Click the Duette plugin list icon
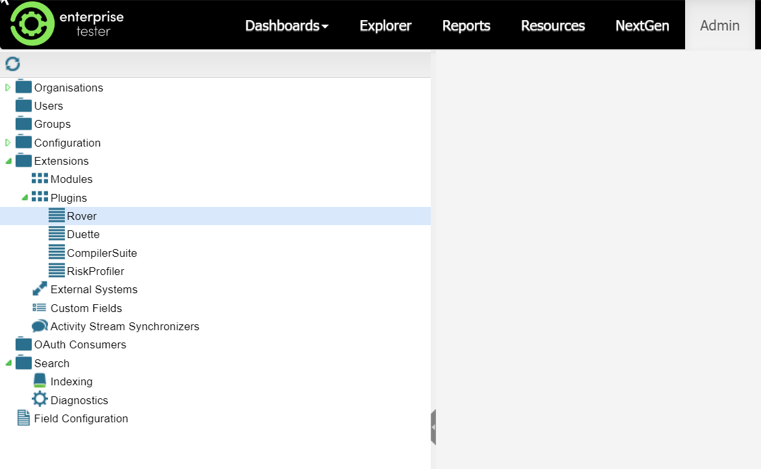 (x=56, y=234)
